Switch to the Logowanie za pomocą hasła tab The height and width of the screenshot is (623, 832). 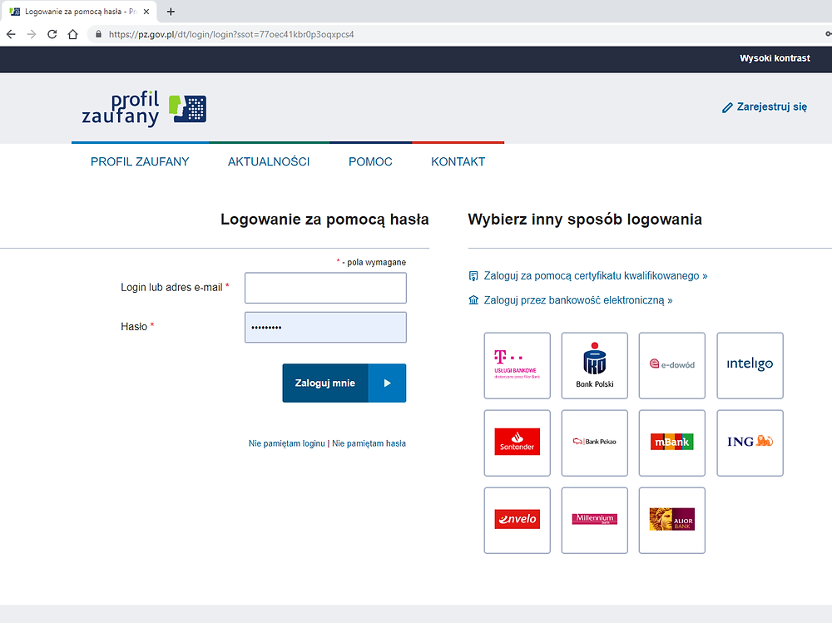pyautogui.click(x=78, y=11)
